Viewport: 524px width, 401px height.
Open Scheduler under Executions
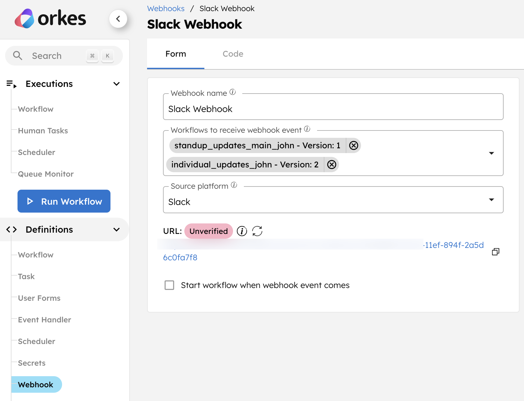(37, 152)
